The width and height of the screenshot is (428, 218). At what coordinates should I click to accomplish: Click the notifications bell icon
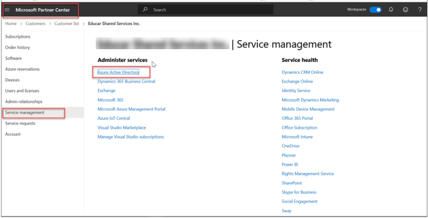coord(391,10)
